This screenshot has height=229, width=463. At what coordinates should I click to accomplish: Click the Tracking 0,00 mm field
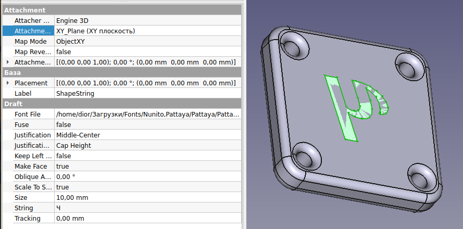tap(147, 218)
